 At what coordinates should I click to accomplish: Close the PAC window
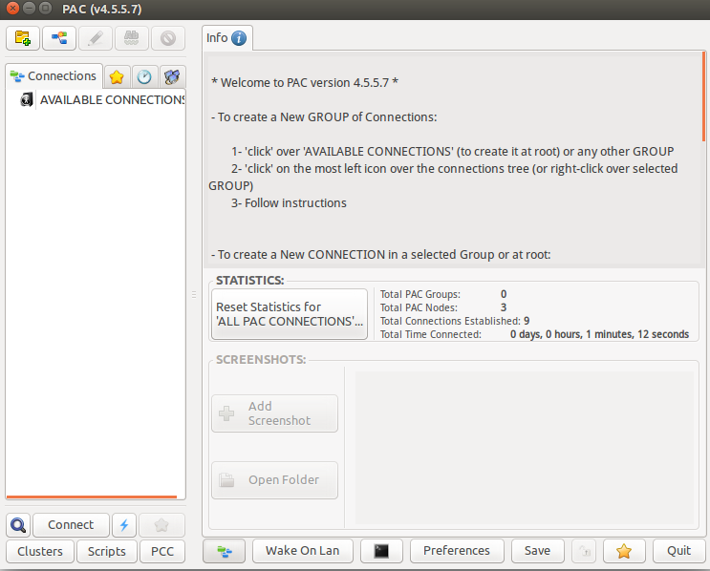click(x=12, y=9)
